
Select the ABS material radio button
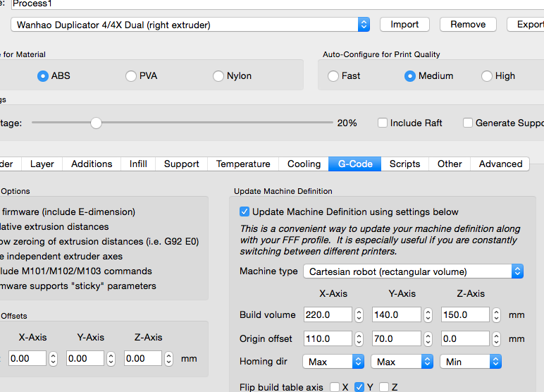click(43, 76)
